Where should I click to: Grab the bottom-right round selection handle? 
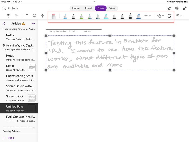point(174,70)
